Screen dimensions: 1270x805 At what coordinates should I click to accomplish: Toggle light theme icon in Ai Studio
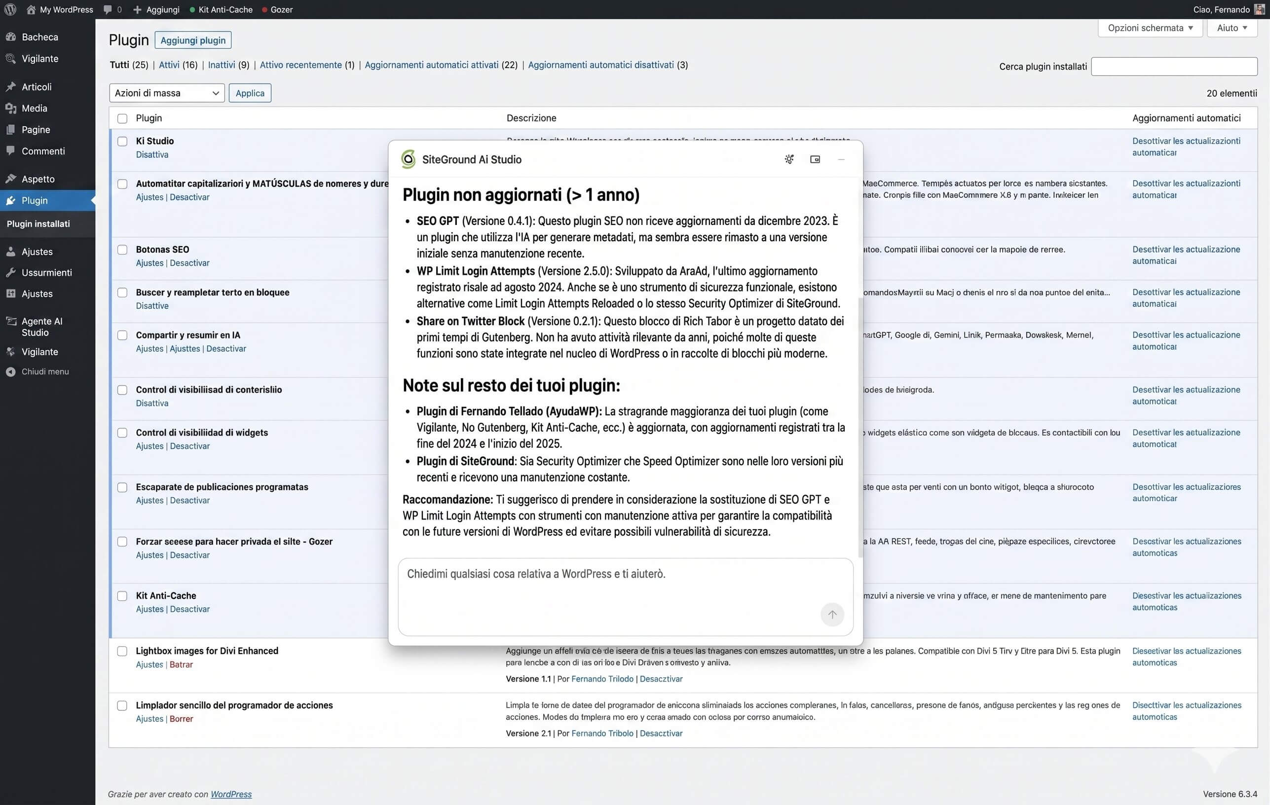[789, 159]
